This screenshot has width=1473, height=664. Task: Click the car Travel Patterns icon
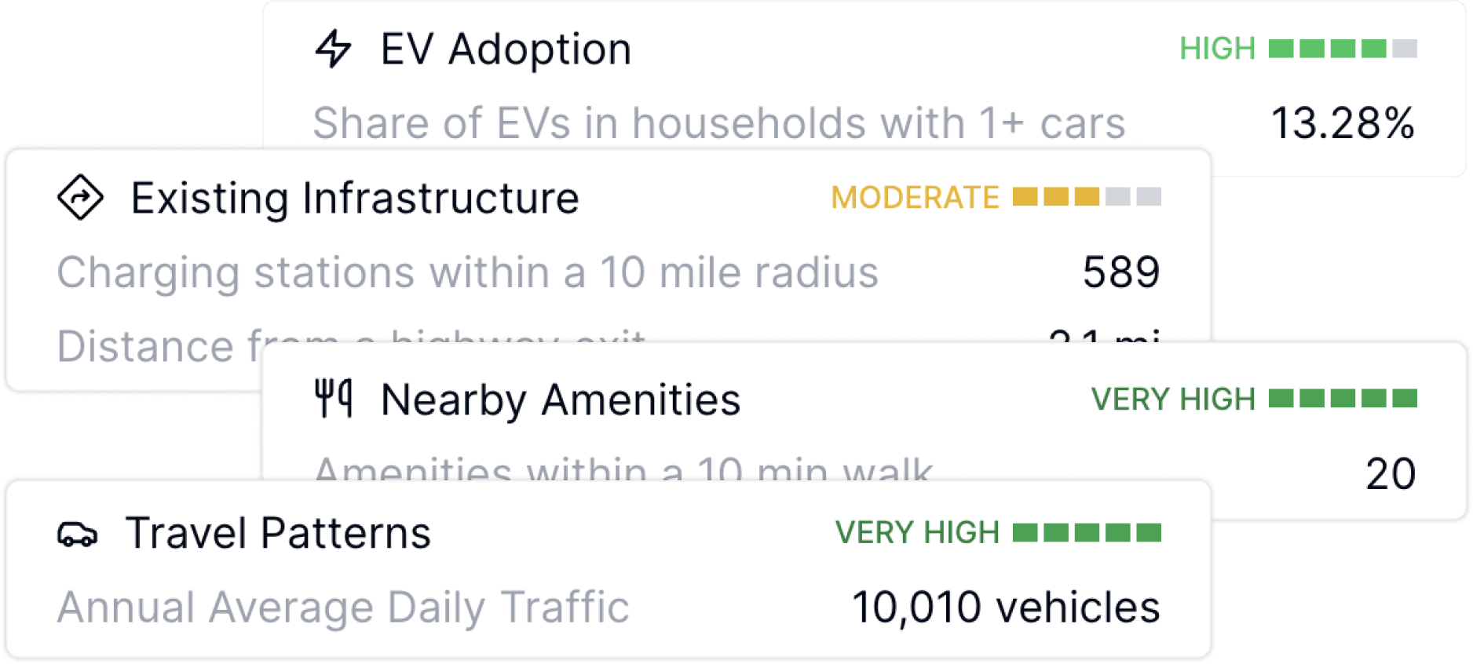click(x=77, y=534)
